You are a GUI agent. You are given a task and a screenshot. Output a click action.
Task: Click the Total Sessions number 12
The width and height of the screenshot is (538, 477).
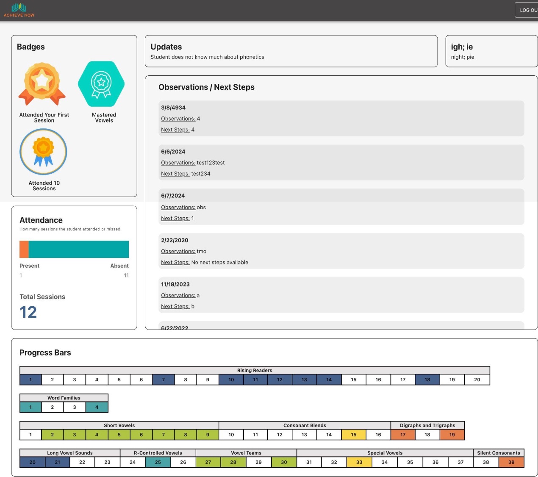[x=28, y=312]
